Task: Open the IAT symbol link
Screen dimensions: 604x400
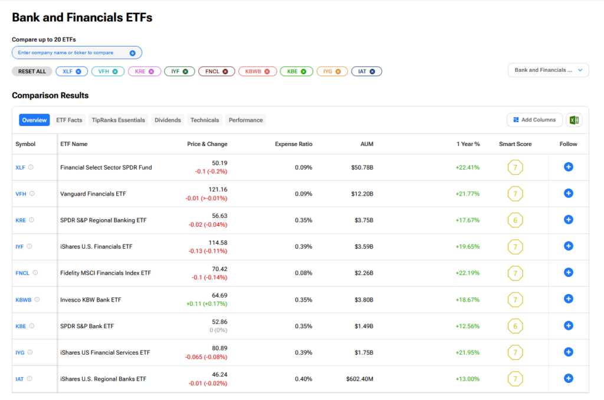Action: [x=19, y=379]
